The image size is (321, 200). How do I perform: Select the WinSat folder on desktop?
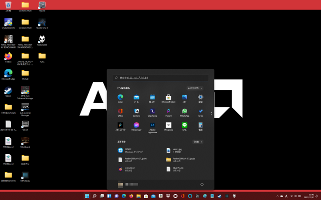click(x=25, y=74)
